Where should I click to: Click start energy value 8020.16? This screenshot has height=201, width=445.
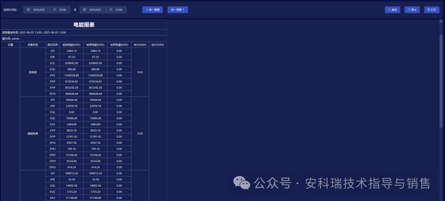coord(72,131)
